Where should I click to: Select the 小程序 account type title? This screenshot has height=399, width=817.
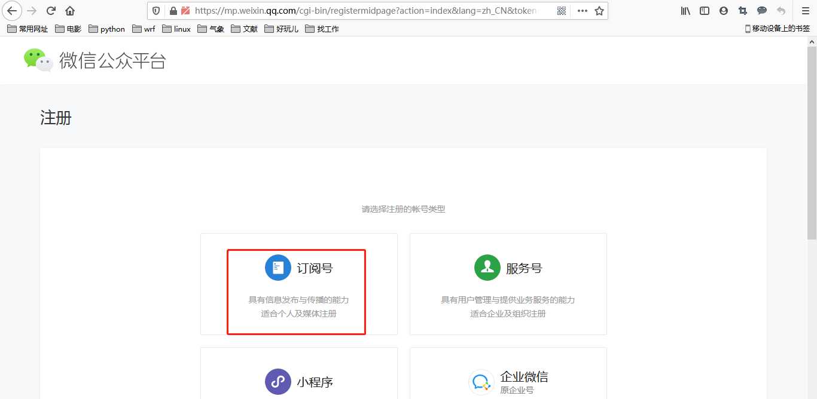315,382
